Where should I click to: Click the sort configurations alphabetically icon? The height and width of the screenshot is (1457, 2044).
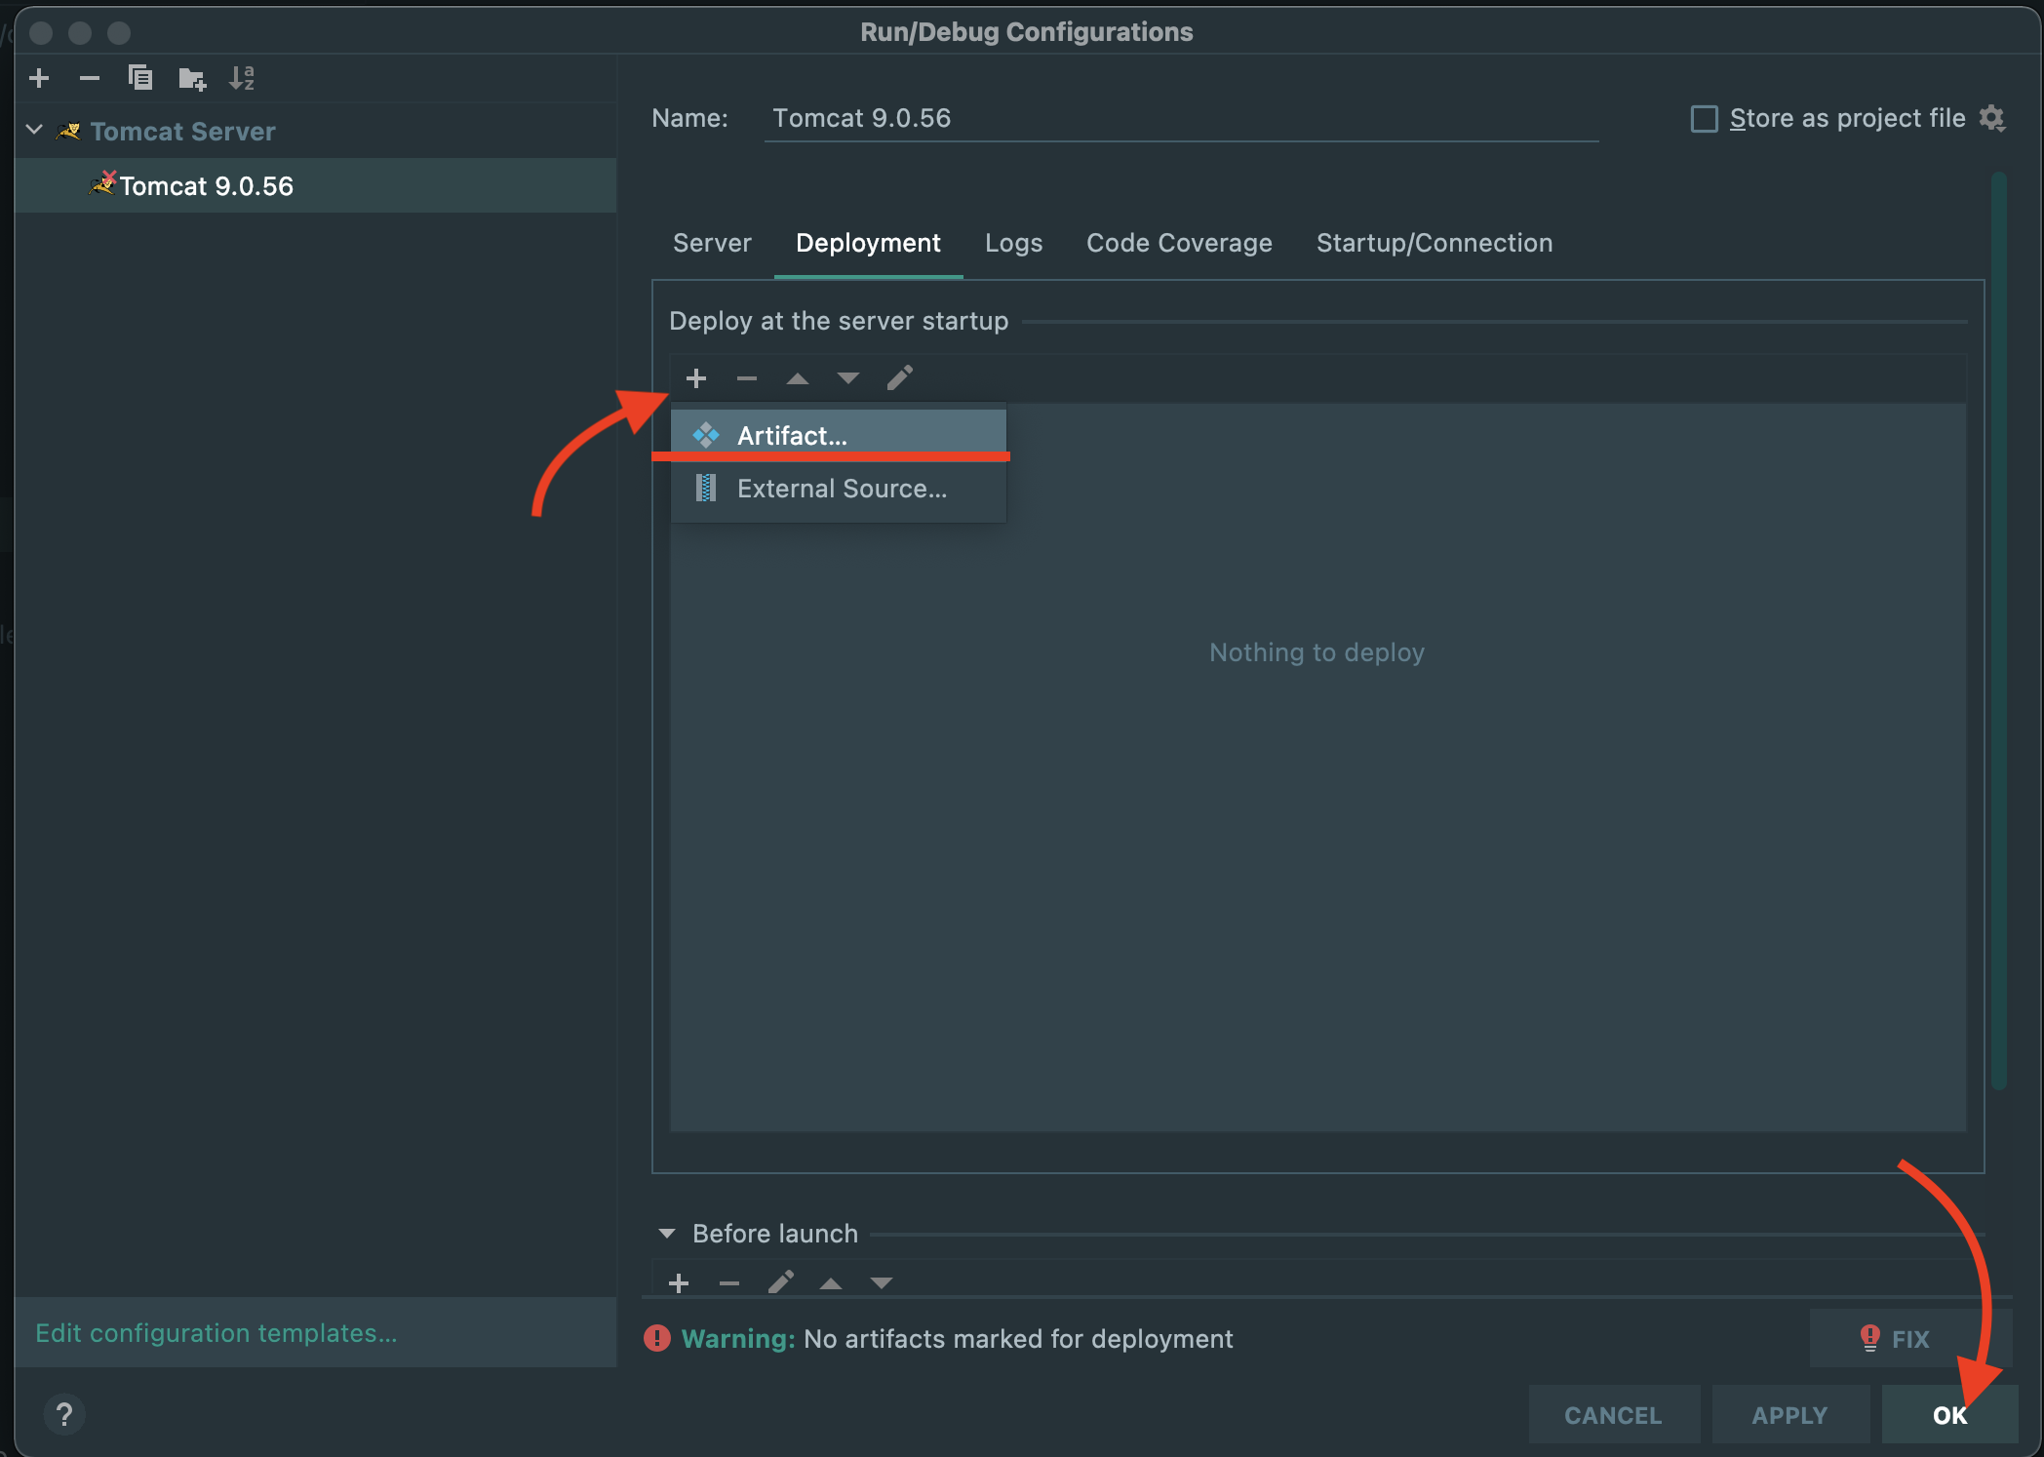click(x=242, y=78)
